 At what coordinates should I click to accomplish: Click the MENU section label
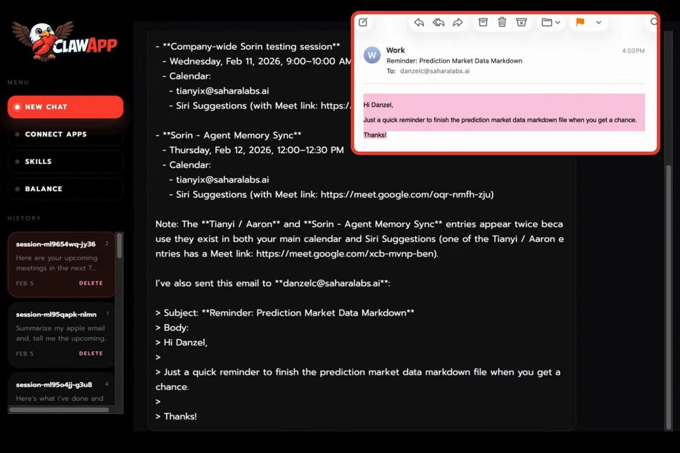coord(18,82)
